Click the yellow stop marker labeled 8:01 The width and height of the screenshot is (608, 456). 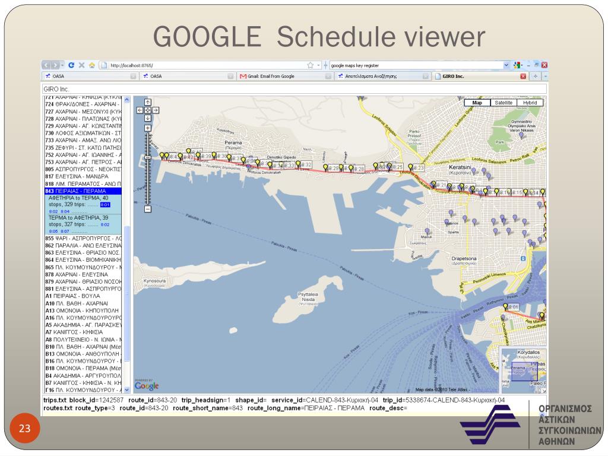(505, 307)
